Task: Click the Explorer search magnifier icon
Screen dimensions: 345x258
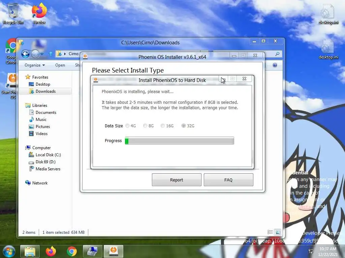Action: coord(278,54)
